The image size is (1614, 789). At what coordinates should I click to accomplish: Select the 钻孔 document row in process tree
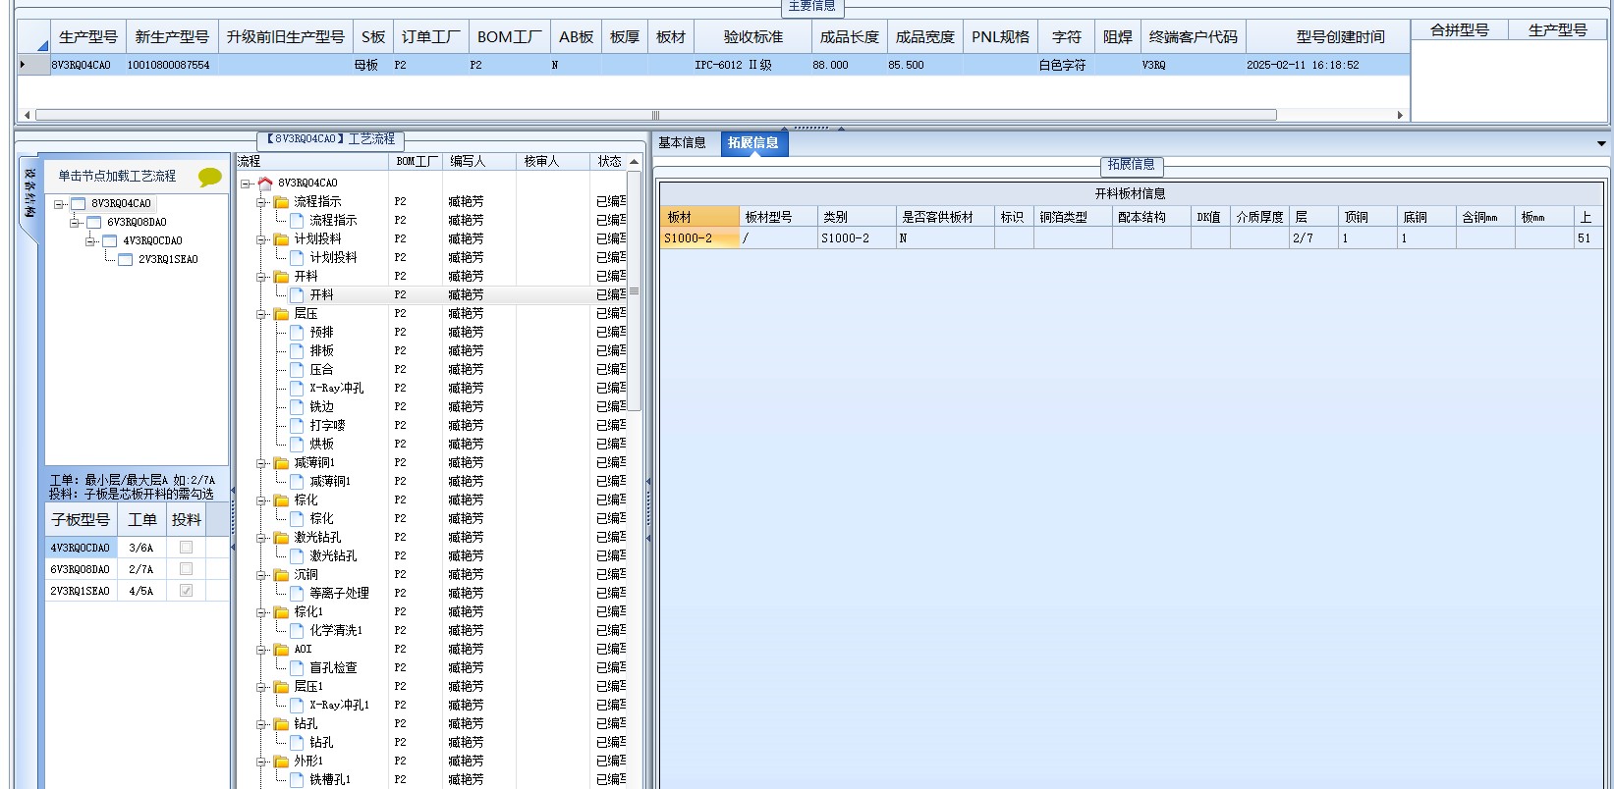[321, 743]
